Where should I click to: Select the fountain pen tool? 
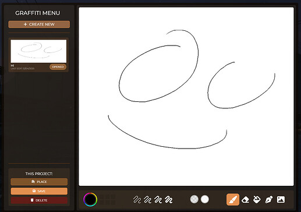click(x=269, y=200)
